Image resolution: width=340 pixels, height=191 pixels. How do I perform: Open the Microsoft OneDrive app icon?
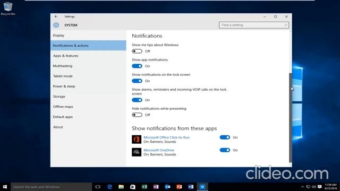[x=137, y=152]
